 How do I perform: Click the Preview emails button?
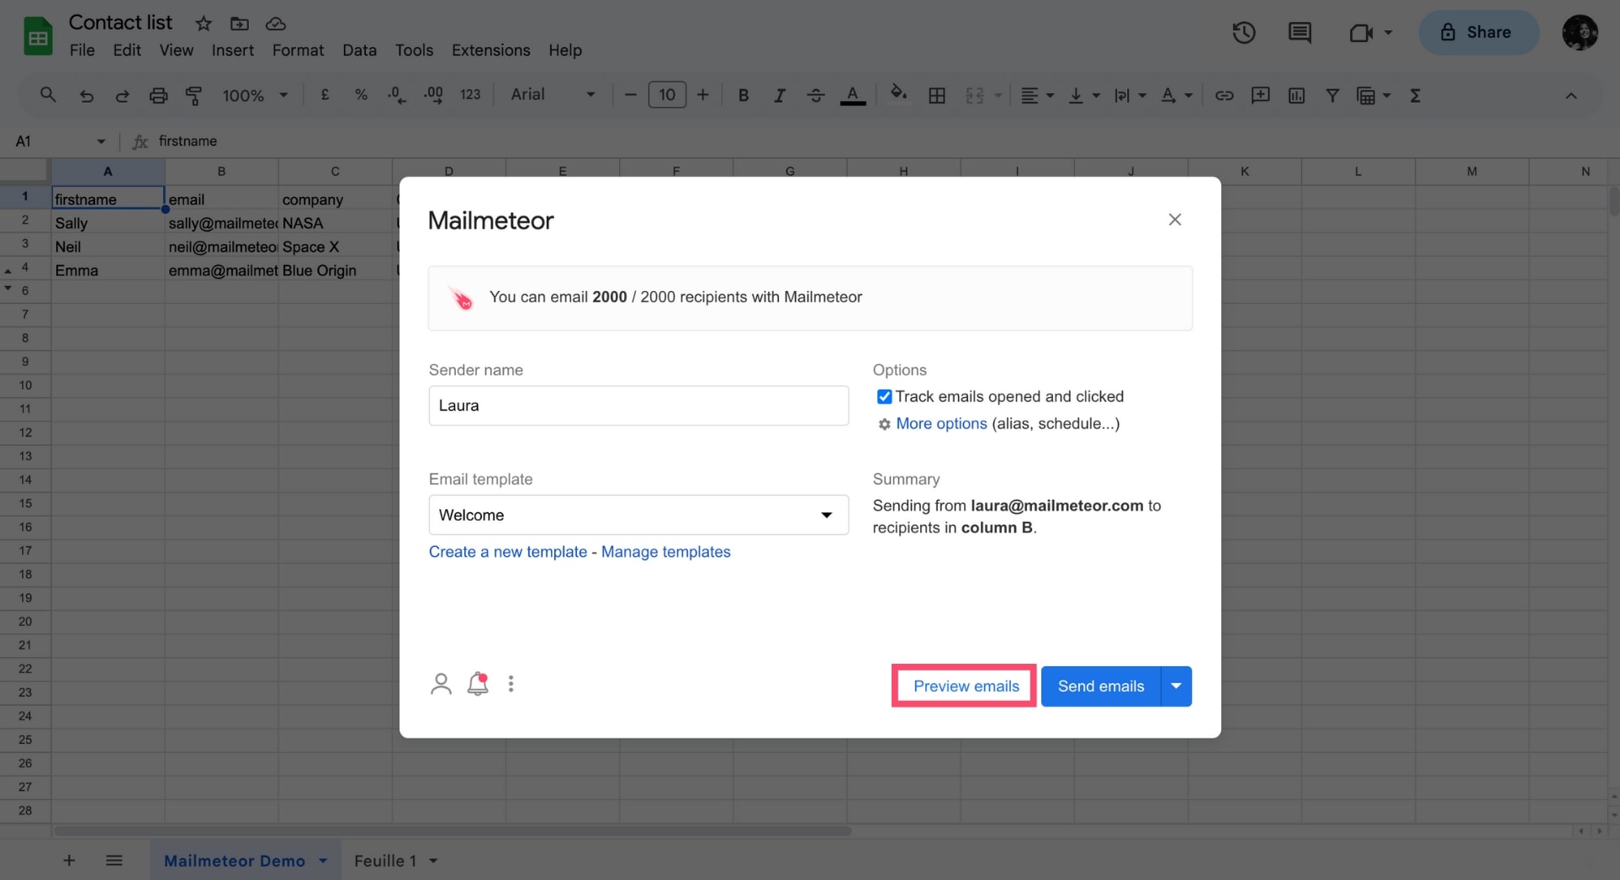tap(966, 687)
